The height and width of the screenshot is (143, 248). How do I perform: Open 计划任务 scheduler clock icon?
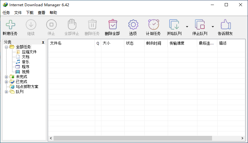(x=153, y=25)
